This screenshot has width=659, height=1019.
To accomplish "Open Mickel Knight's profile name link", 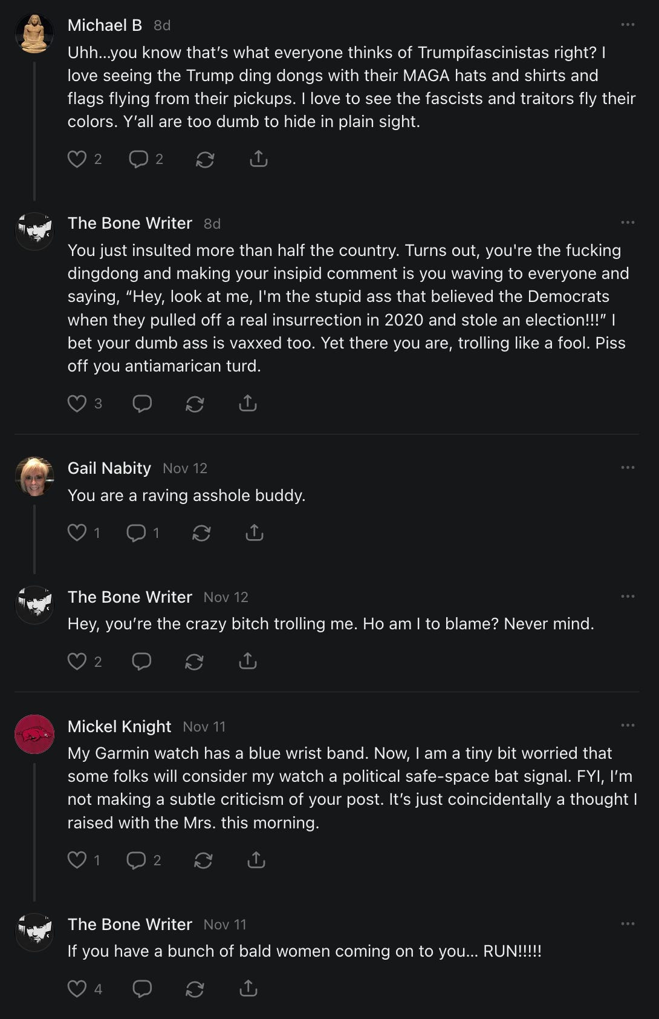I will (x=119, y=726).
